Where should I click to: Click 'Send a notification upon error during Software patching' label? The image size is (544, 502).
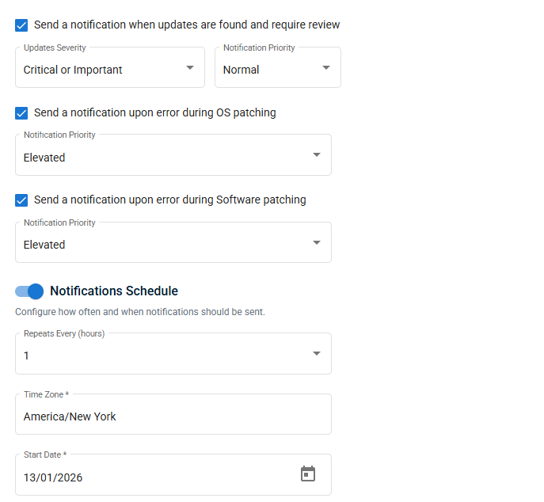[x=170, y=200]
